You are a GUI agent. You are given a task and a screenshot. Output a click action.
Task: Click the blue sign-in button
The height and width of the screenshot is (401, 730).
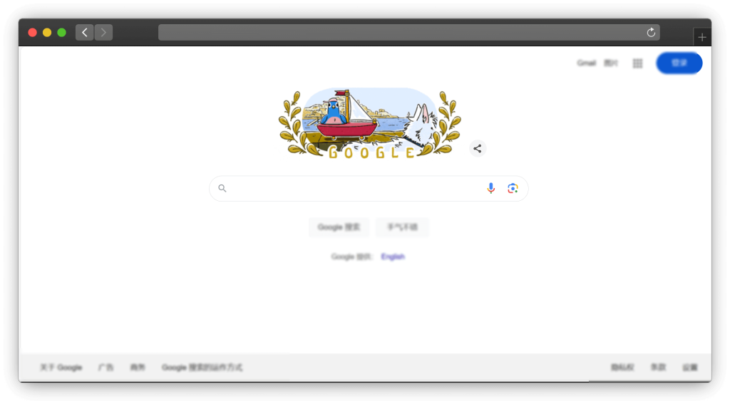pos(679,63)
